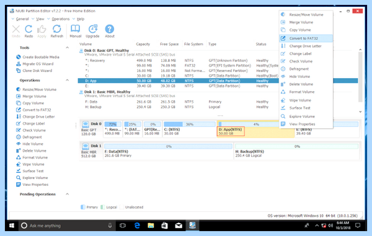
Task: Open View Properties in sidebar
Action: (35, 185)
